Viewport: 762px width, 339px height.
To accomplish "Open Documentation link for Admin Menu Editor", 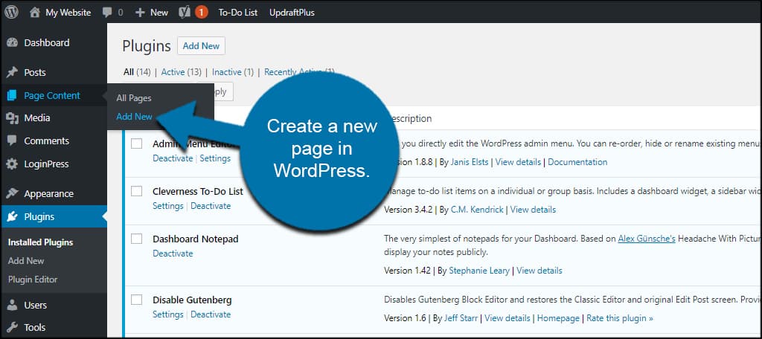I will [x=577, y=162].
